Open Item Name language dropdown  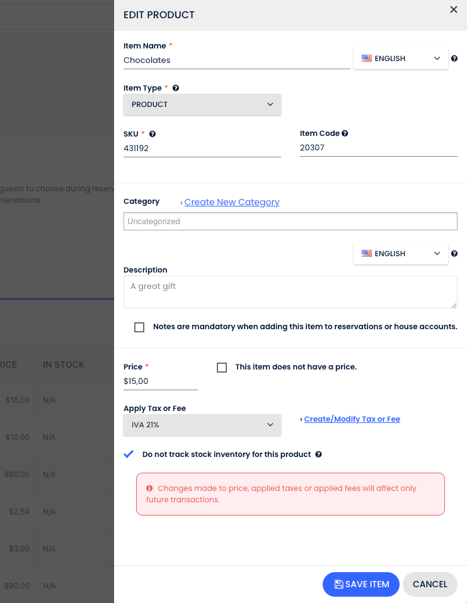[x=400, y=59]
